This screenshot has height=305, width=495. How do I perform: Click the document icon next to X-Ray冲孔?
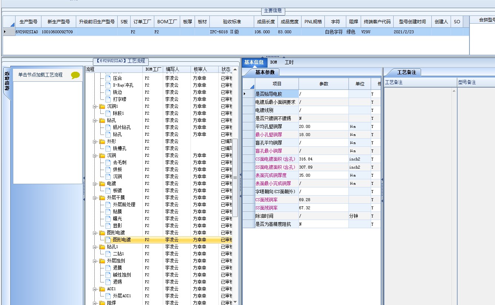tap(108, 85)
